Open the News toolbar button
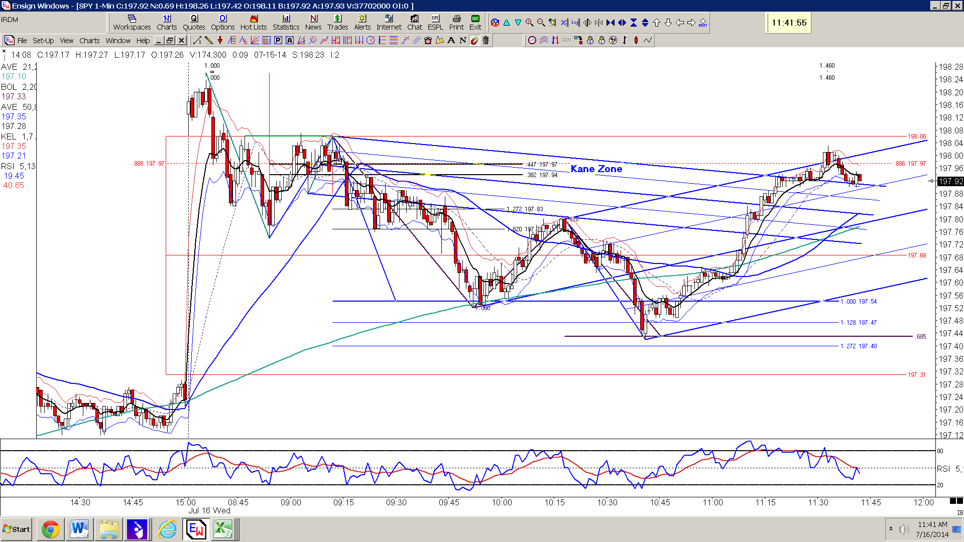This screenshot has height=542, width=964. tap(313, 23)
